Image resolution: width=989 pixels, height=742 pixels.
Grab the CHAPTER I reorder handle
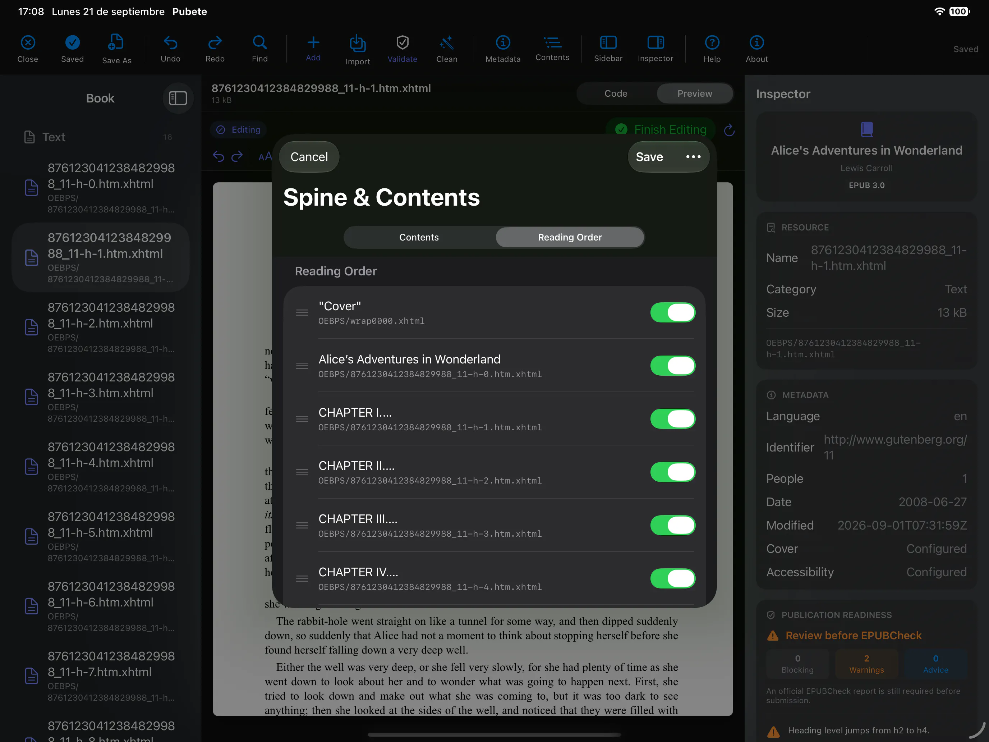coord(302,419)
